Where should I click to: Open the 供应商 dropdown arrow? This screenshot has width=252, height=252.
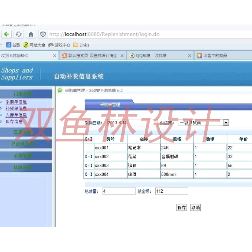click(226, 123)
